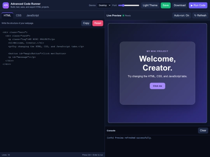Copy the editor code
The width and height of the screenshot is (210, 157).
click(x=86, y=23)
